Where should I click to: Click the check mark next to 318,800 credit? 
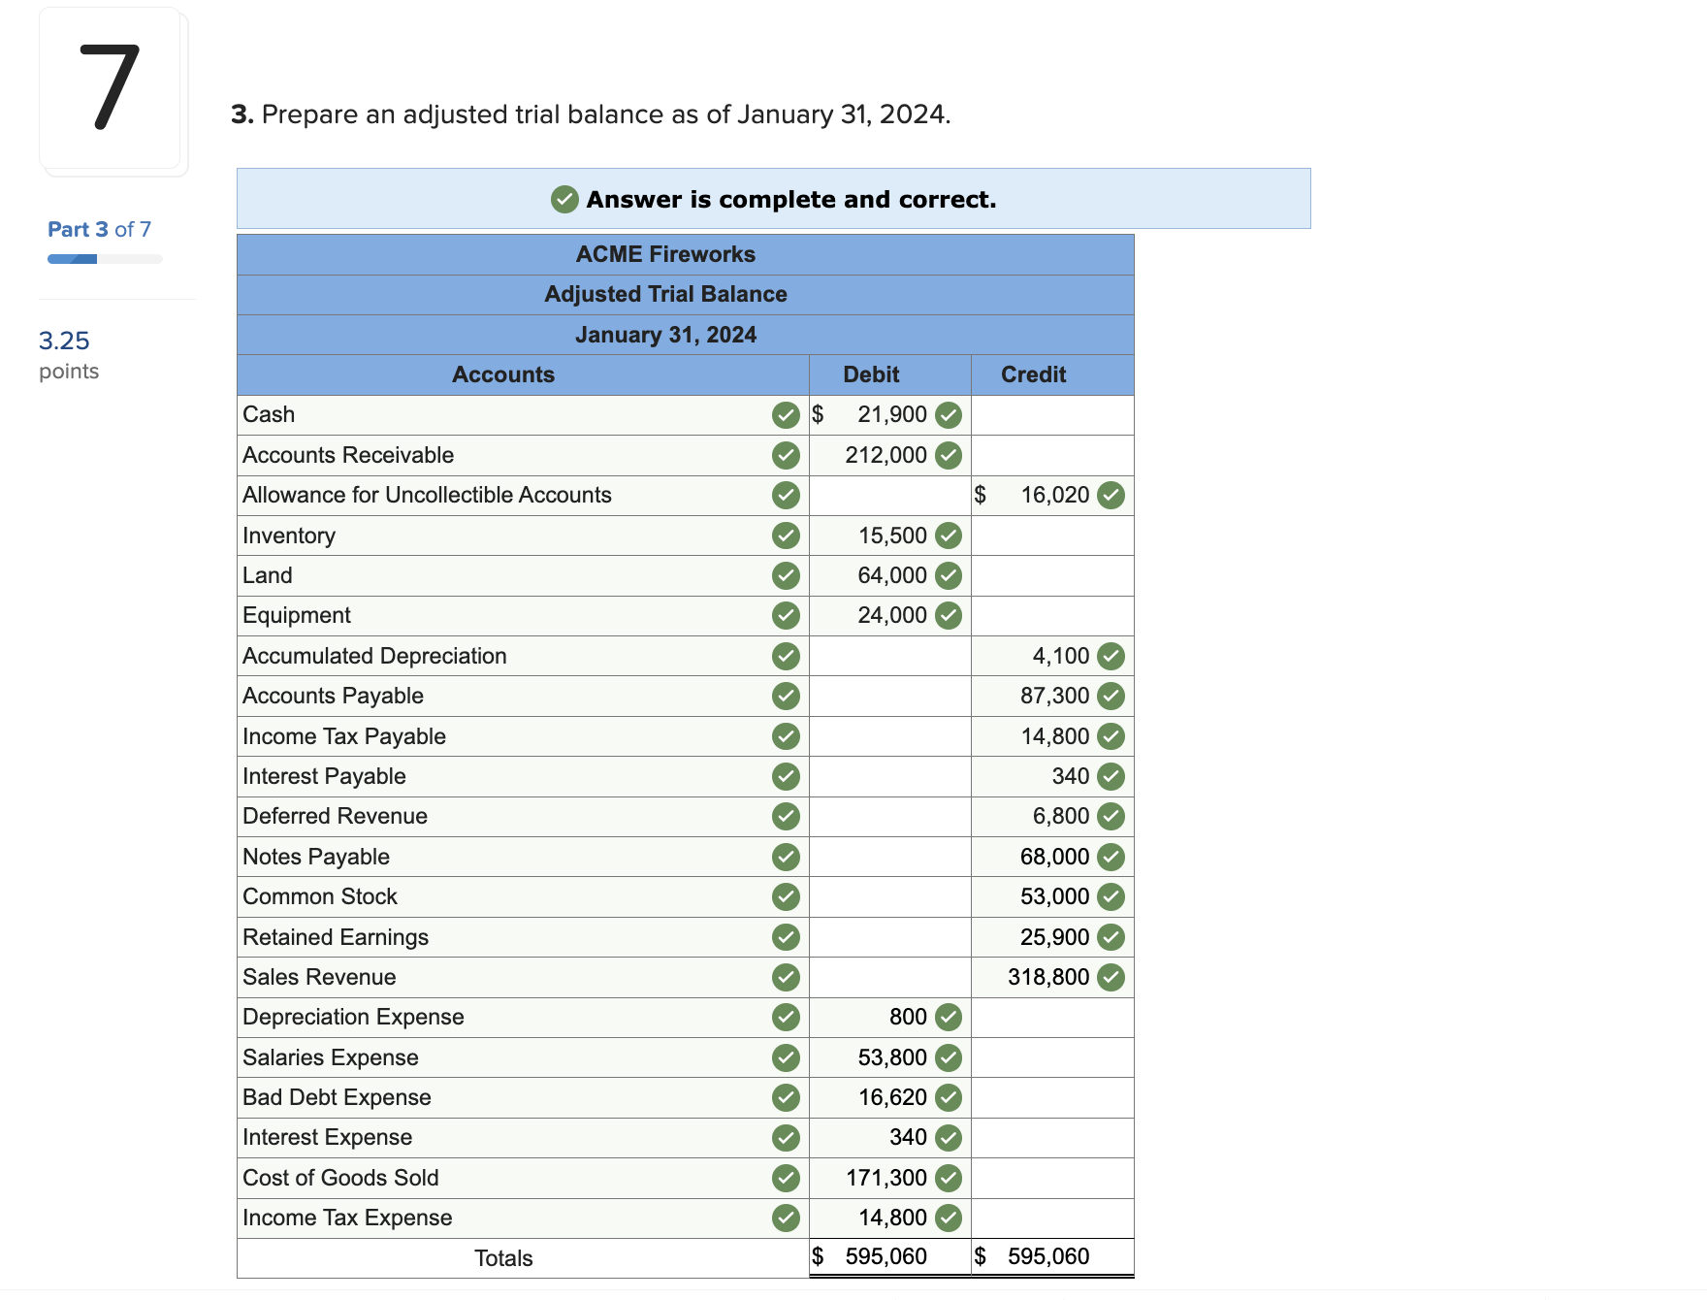(x=1111, y=978)
